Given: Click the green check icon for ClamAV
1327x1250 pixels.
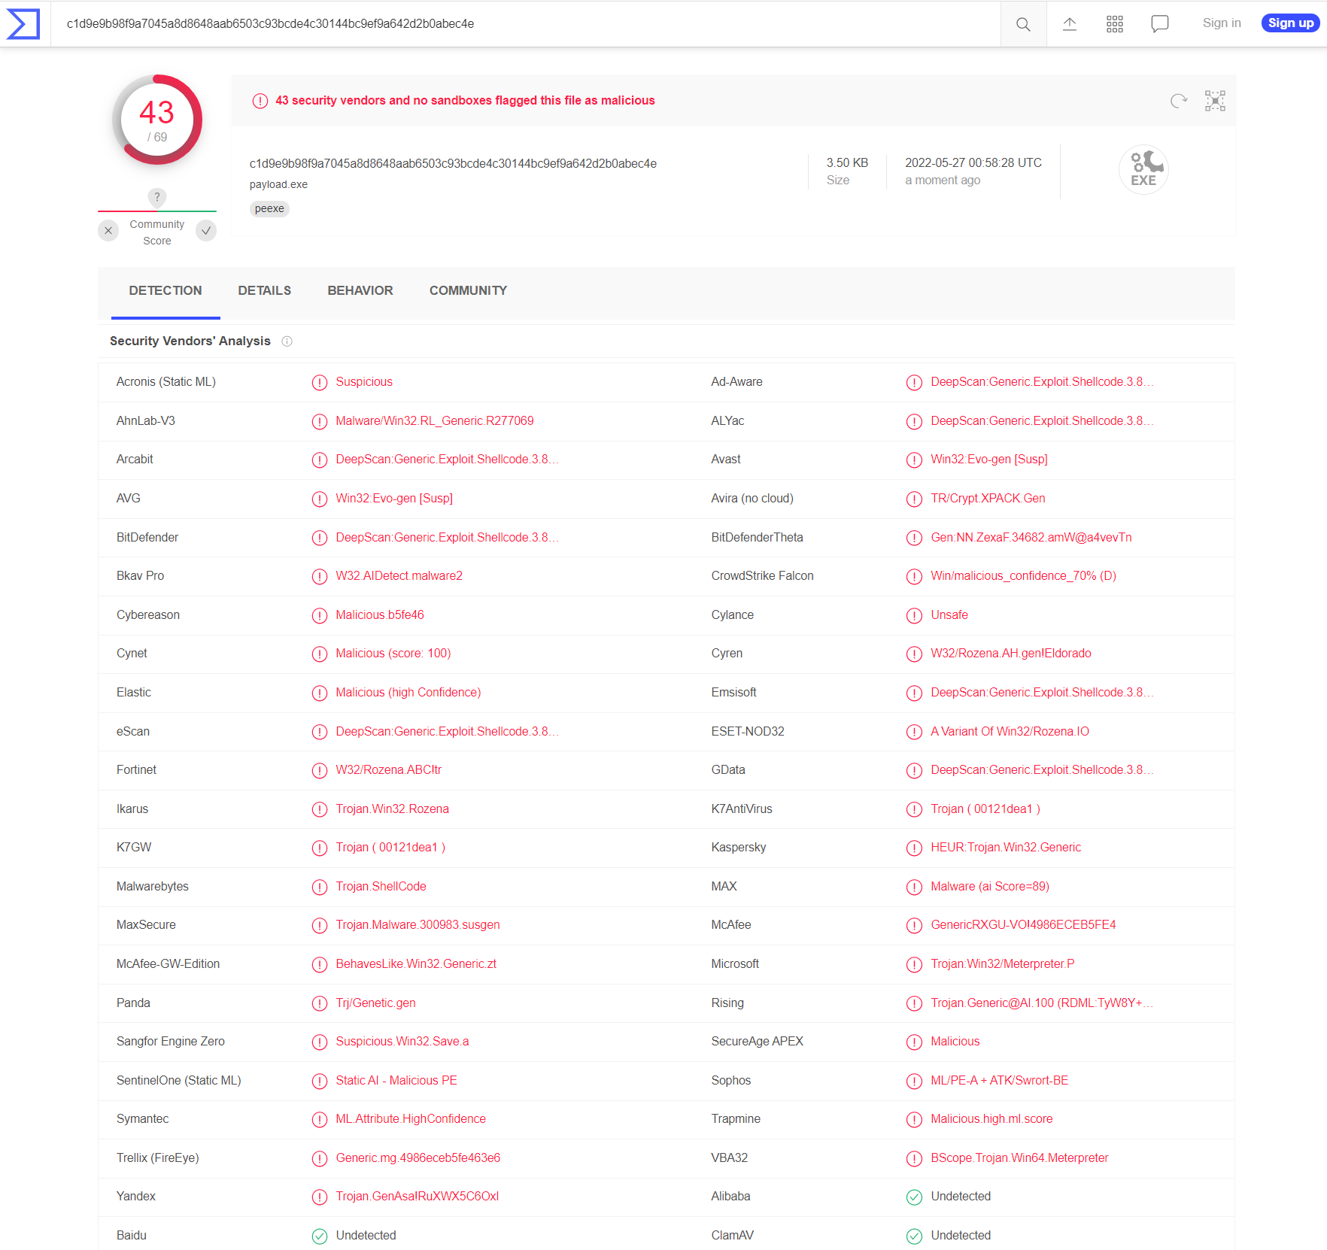Looking at the screenshot, I should [914, 1236].
